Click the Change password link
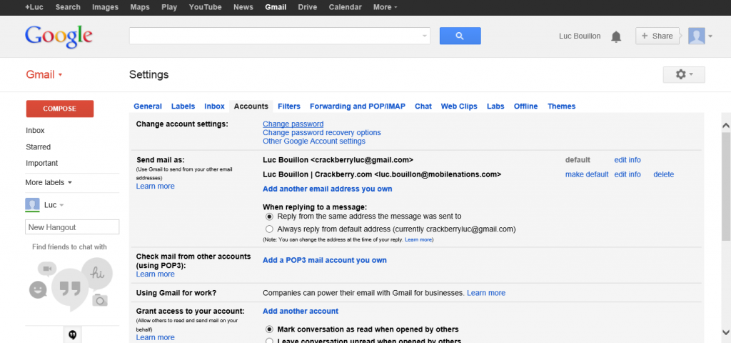This screenshot has width=731, height=343. (293, 124)
